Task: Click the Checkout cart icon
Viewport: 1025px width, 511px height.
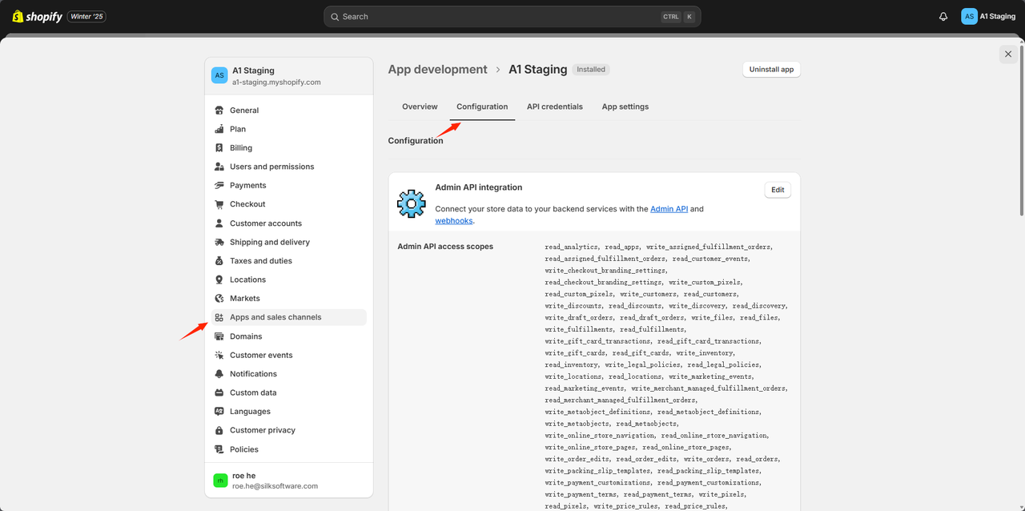Action: click(x=219, y=204)
